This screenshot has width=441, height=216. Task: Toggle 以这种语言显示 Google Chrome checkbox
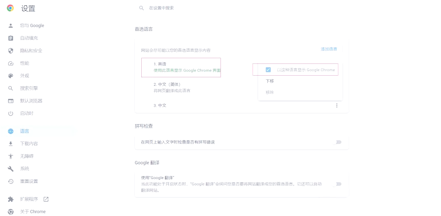[268, 70]
